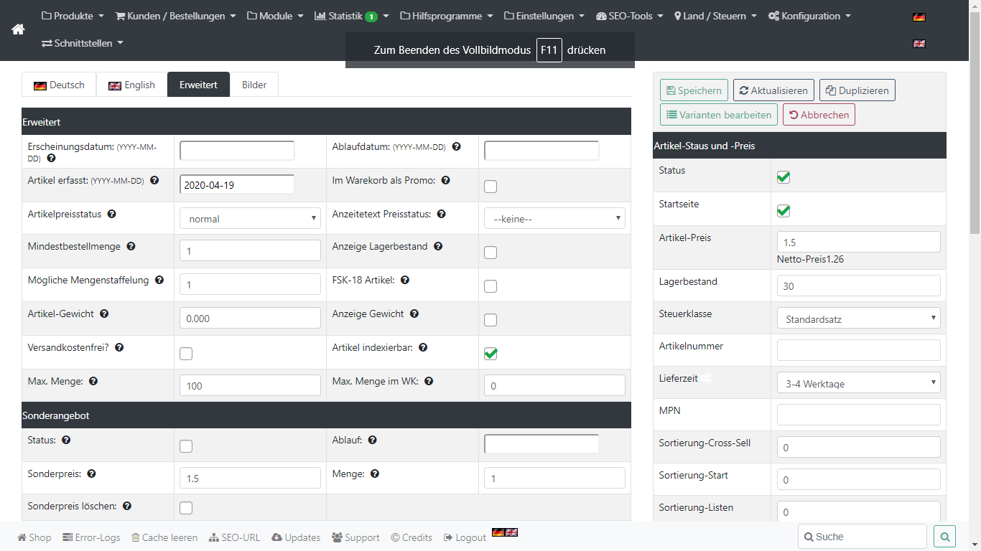Open Anzeitetext Preisstatus dropdown
This screenshot has height=551, width=981.
[x=554, y=218]
